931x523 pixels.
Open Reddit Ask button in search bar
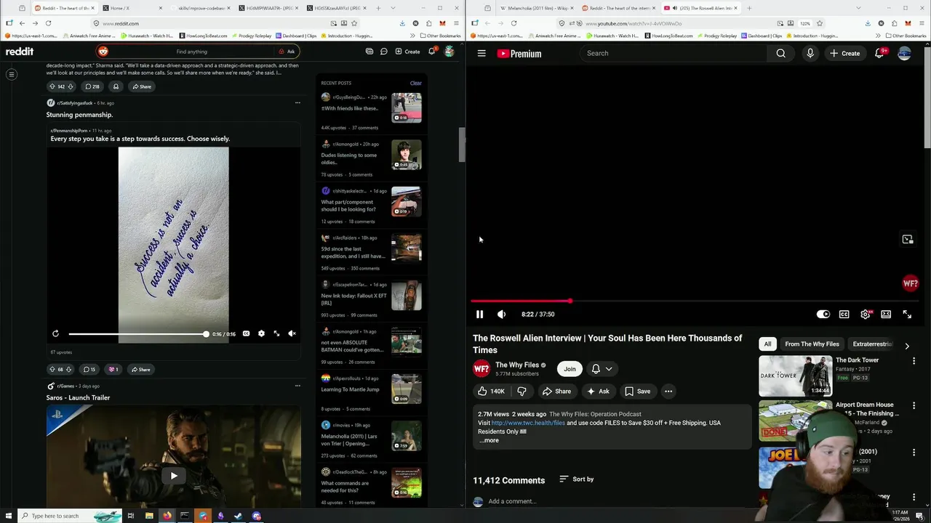click(x=287, y=52)
